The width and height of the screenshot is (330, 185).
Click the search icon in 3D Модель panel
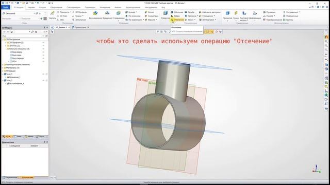[x=32, y=32]
